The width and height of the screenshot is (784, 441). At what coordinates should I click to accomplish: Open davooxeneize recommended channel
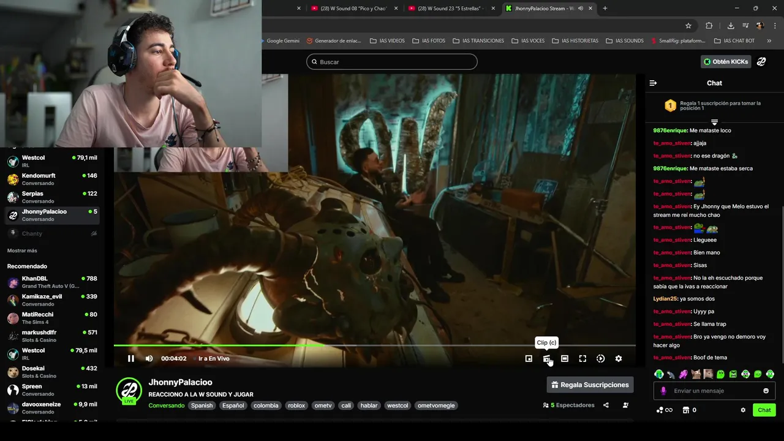(52, 408)
